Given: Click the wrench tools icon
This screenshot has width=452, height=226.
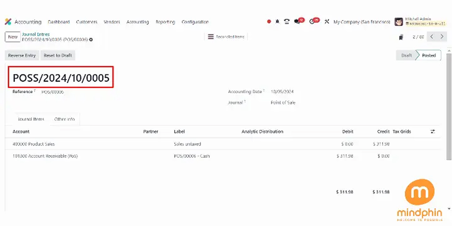Looking at the screenshot, I should pos(327,22).
